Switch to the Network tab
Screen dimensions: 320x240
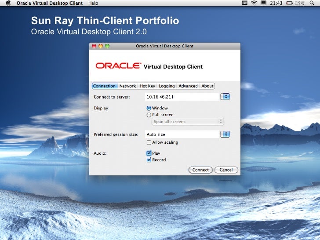[128, 86]
